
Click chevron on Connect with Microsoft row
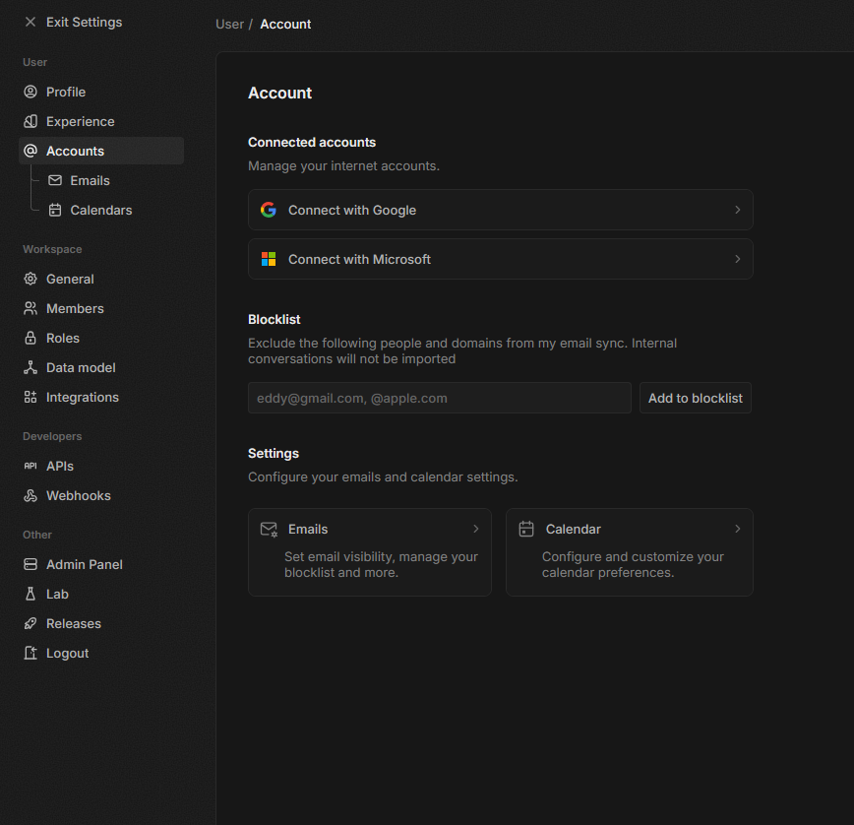click(738, 259)
